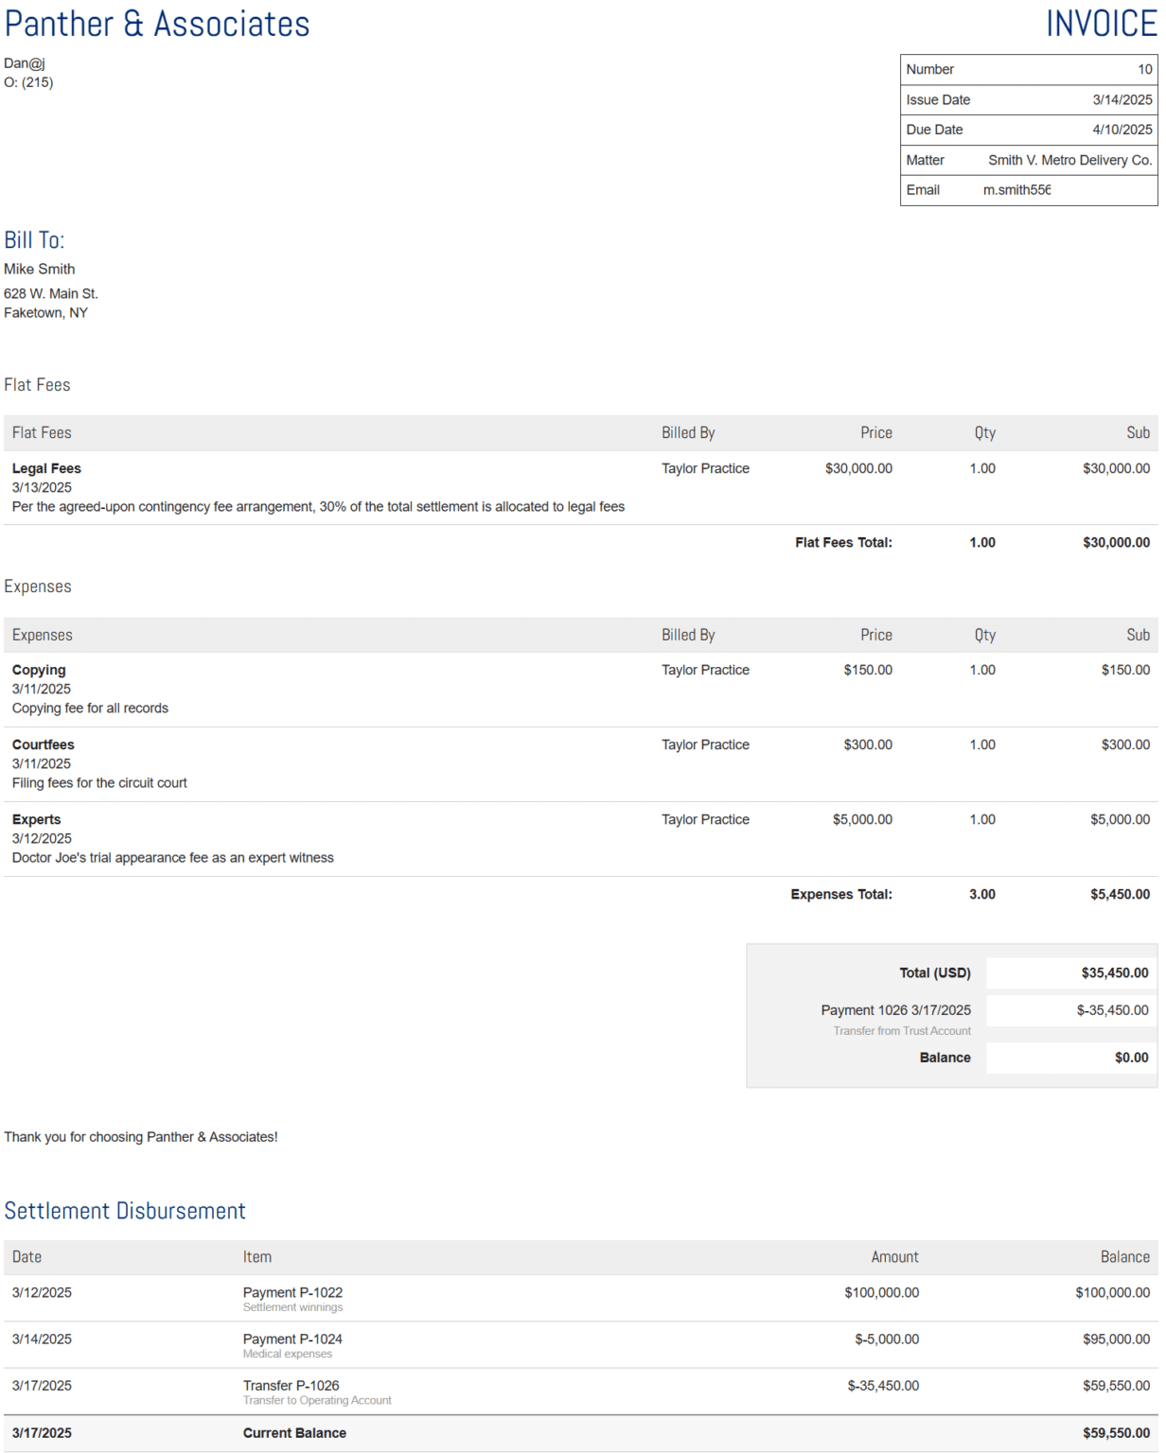Click the Payment P-1022 settlement winnings row
This screenshot has height=1453, width=1166.
[293, 1292]
